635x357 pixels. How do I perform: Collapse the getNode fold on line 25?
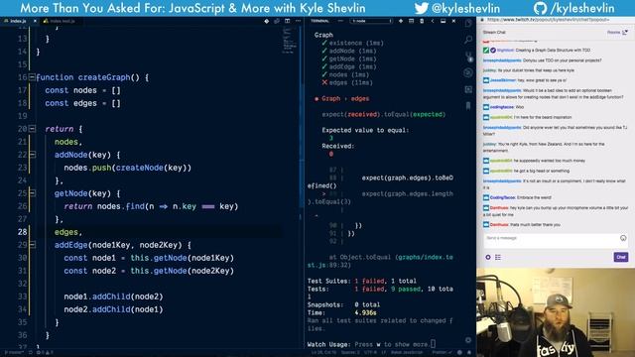point(32,193)
